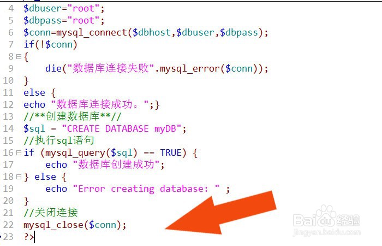The height and width of the screenshot is (246, 382).
Task: Click the //关闭连接 comment line
Action: click(x=51, y=213)
